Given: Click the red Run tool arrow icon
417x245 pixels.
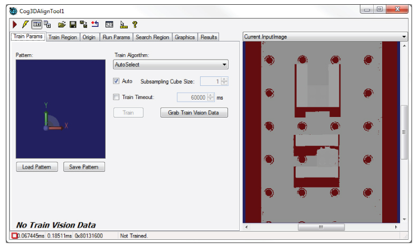Looking at the screenshot, I should pos(15,24).
